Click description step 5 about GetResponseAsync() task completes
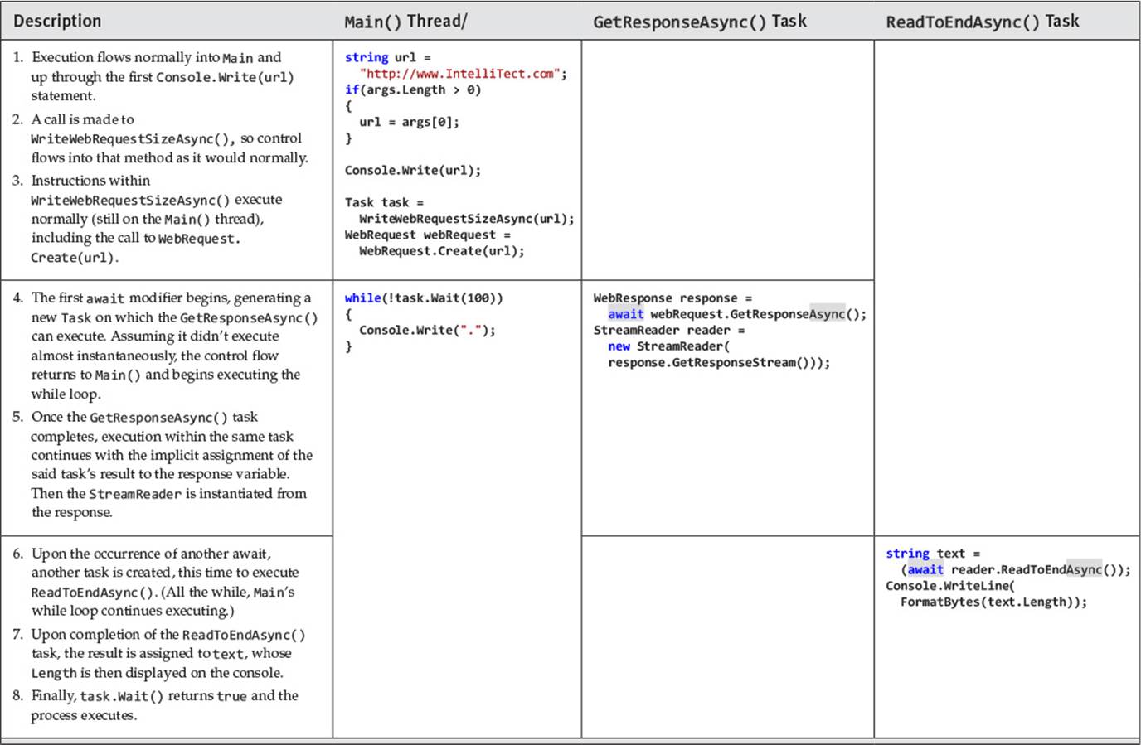This screenshot has height=745, width=1141. (x=163, y=464)
